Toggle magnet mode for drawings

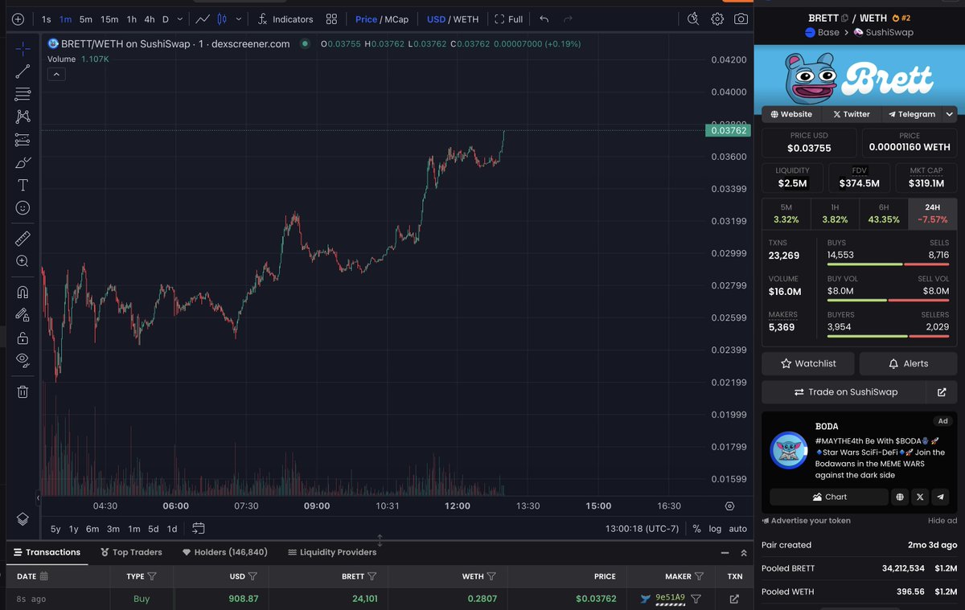click(23, 293)
